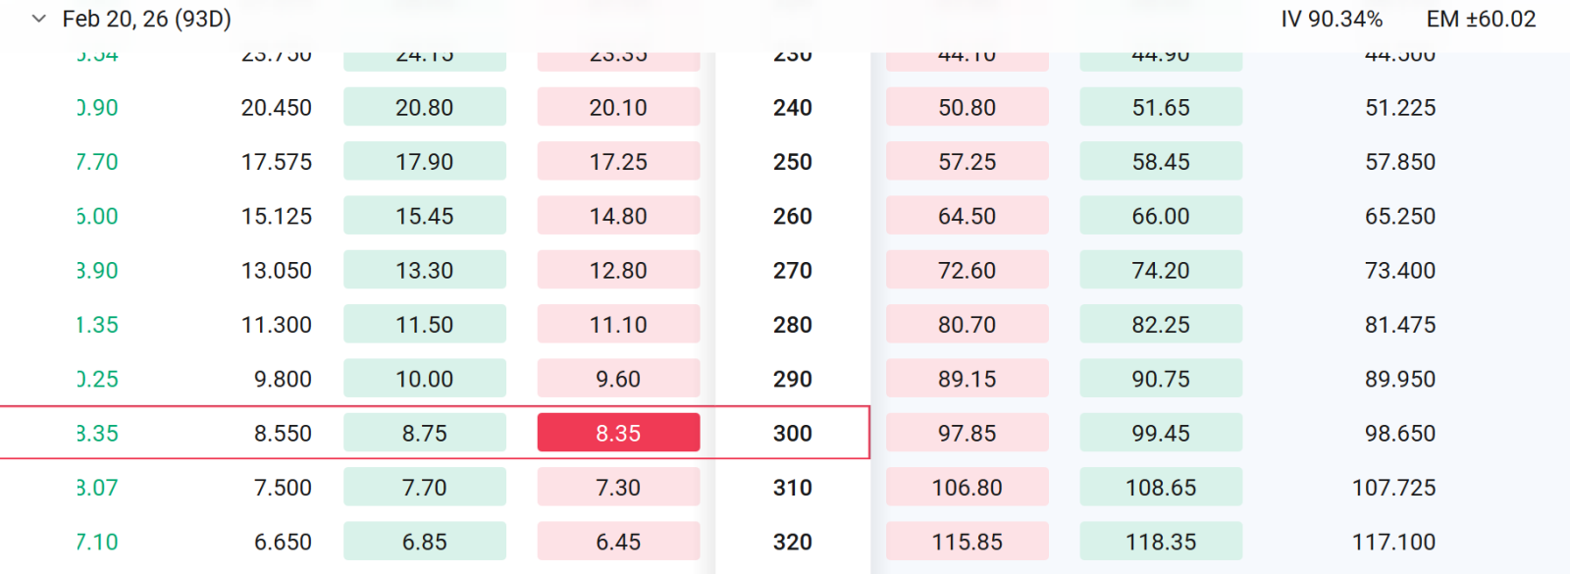Click the 10.00 call ask at strike 290
The height and width of the screenshot is (574, 1570).
pyautogui.click(x=425, y=379)
